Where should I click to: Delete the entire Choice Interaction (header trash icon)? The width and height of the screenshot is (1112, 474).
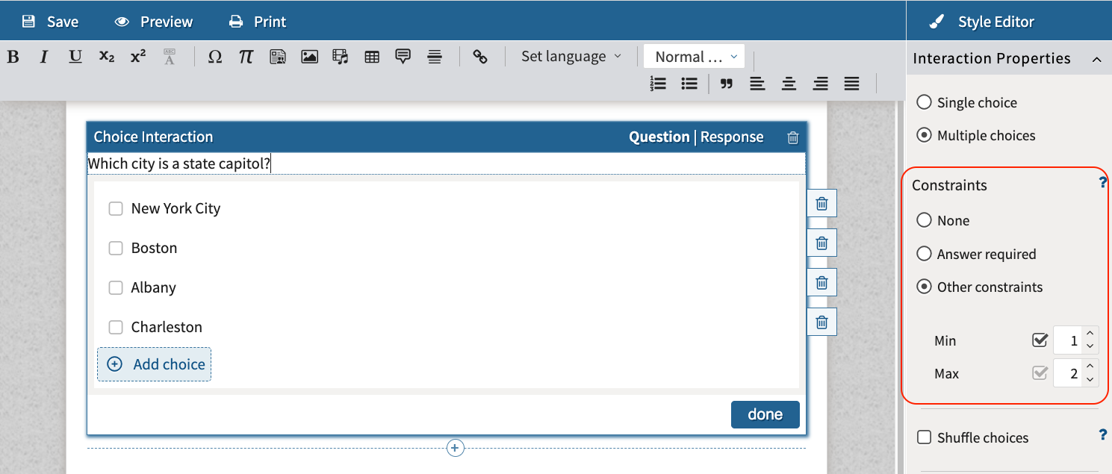792,138
